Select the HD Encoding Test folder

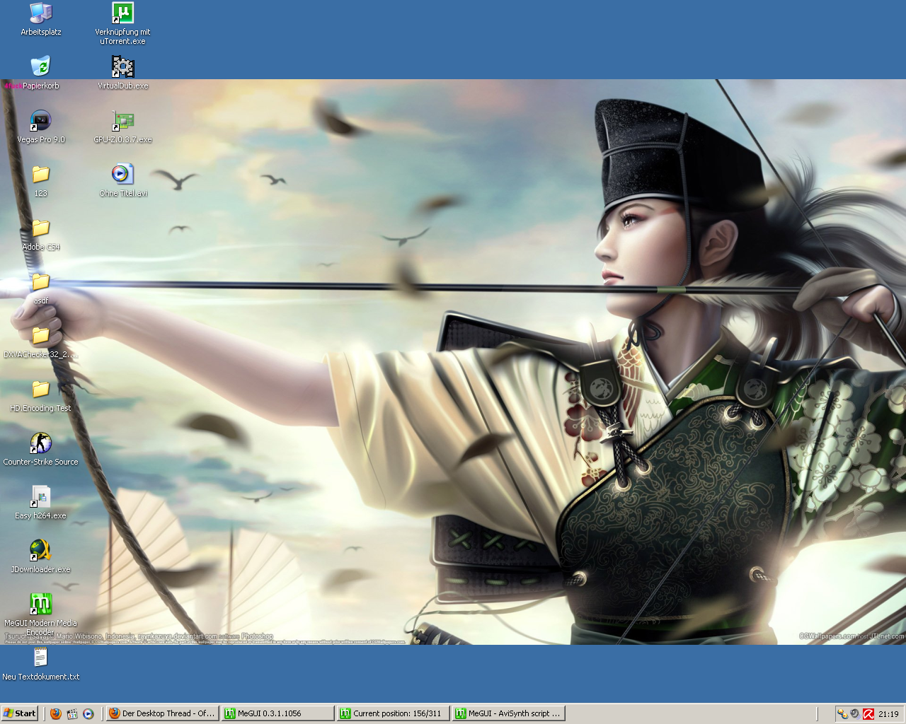click(x=40, y=390)
